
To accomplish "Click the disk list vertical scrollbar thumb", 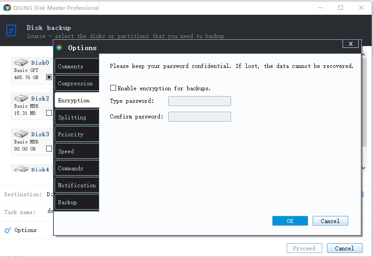I will 364,102.
